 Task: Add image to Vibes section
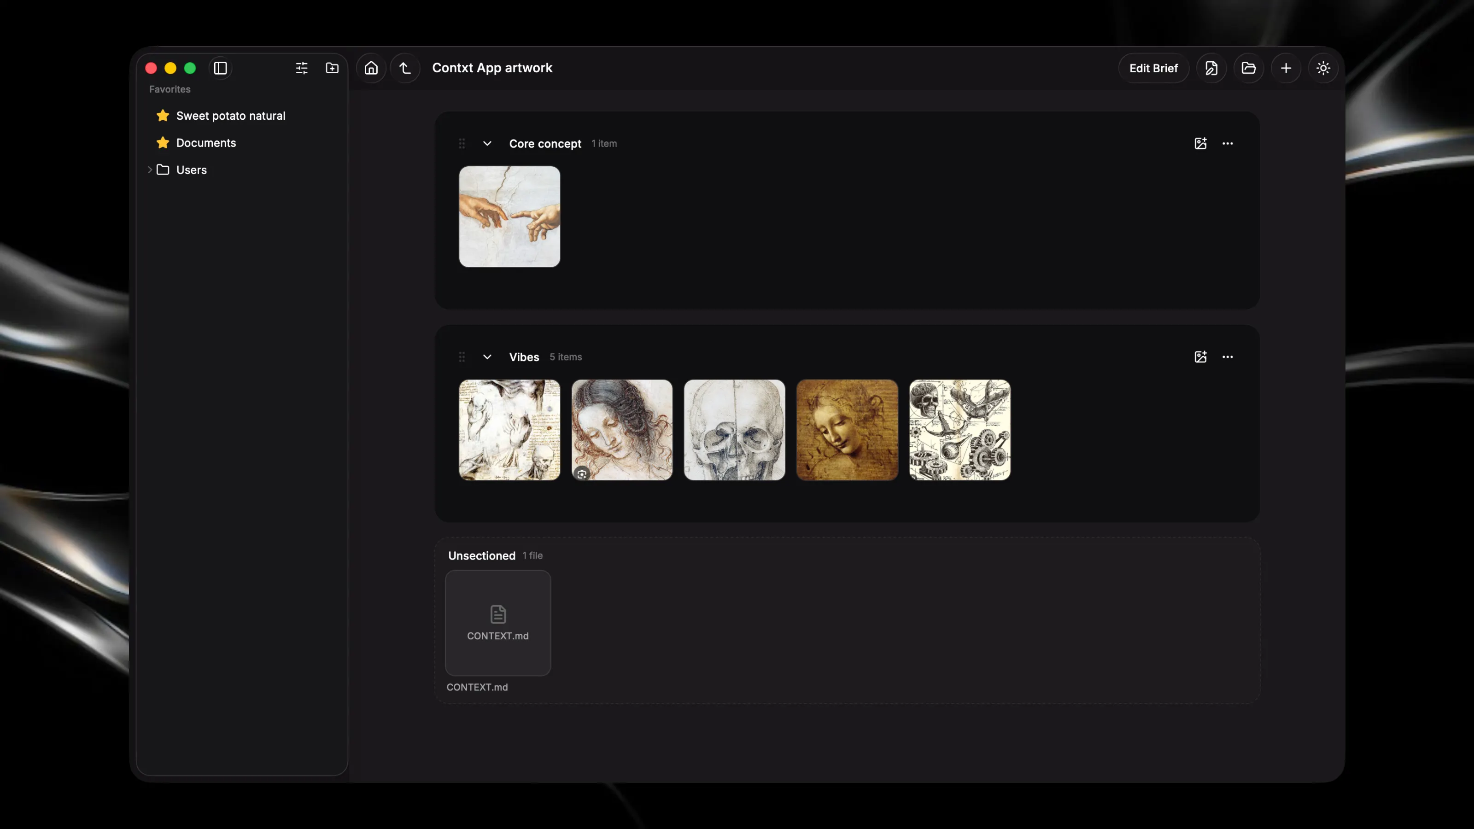click(x=1200, y=357)
